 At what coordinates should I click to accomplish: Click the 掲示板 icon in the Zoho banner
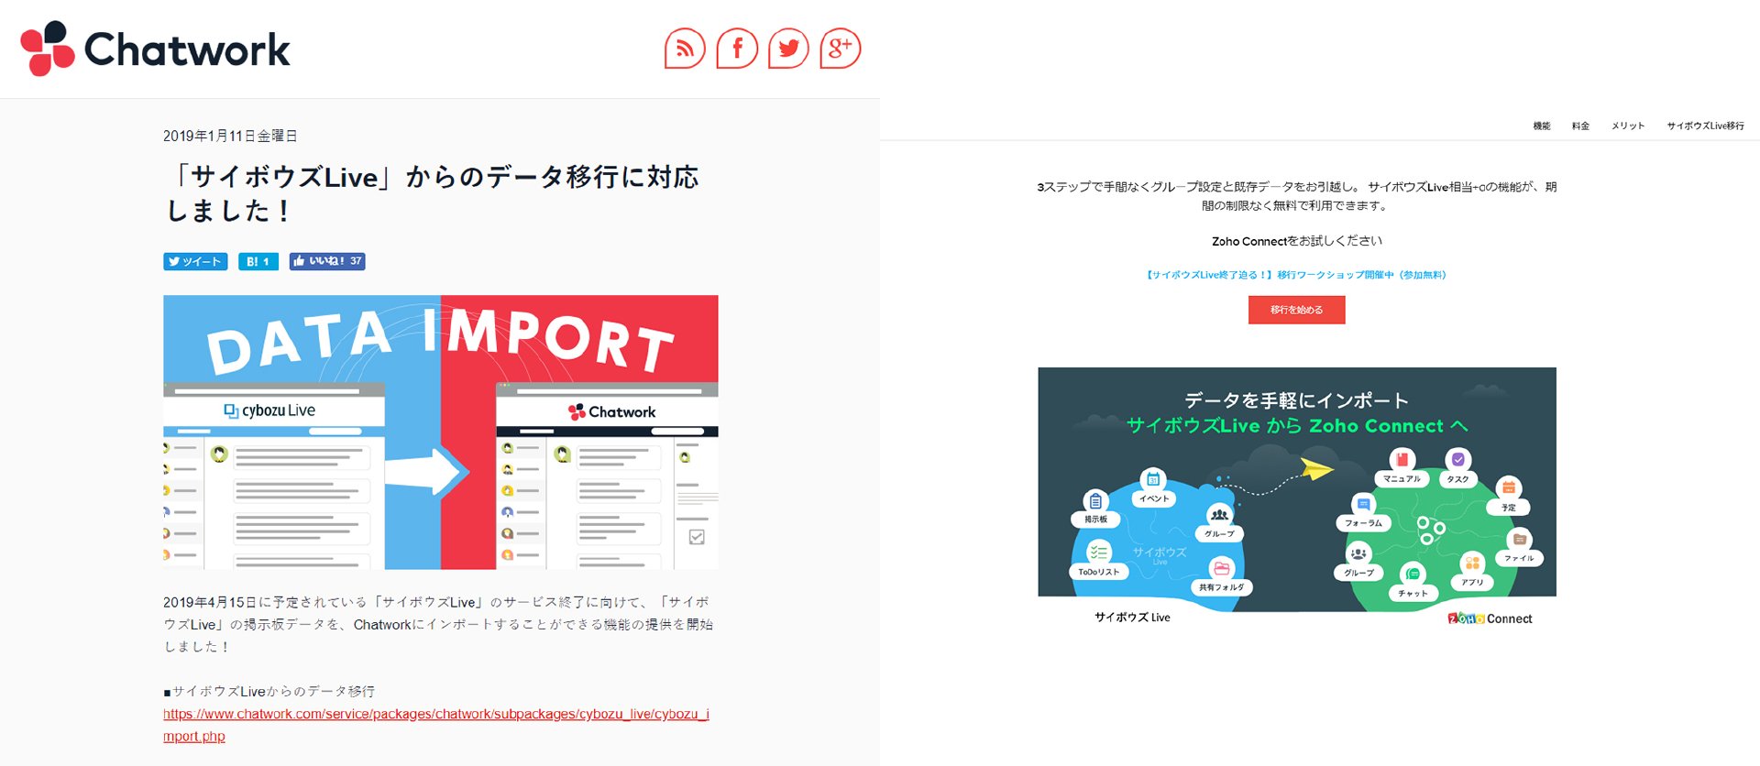click(x=1095, y=500)
